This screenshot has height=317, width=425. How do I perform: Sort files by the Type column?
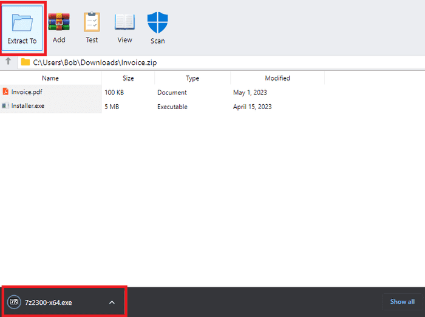(x=192, y=78)
